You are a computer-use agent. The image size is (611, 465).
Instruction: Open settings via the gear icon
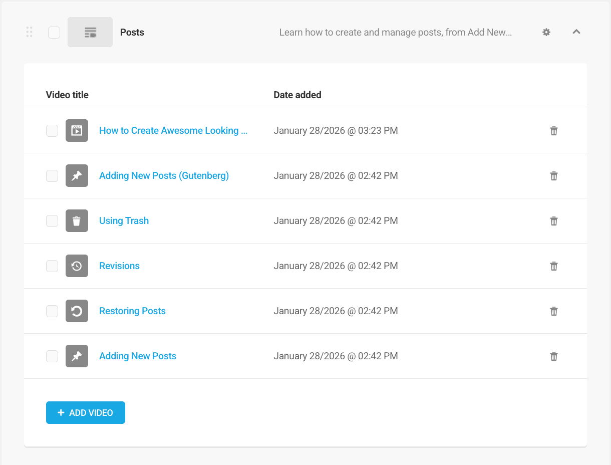(x=546, y=32)
